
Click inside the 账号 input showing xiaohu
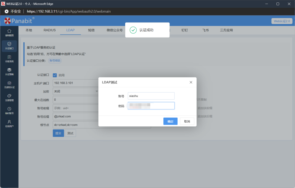(x=151, y=96)
